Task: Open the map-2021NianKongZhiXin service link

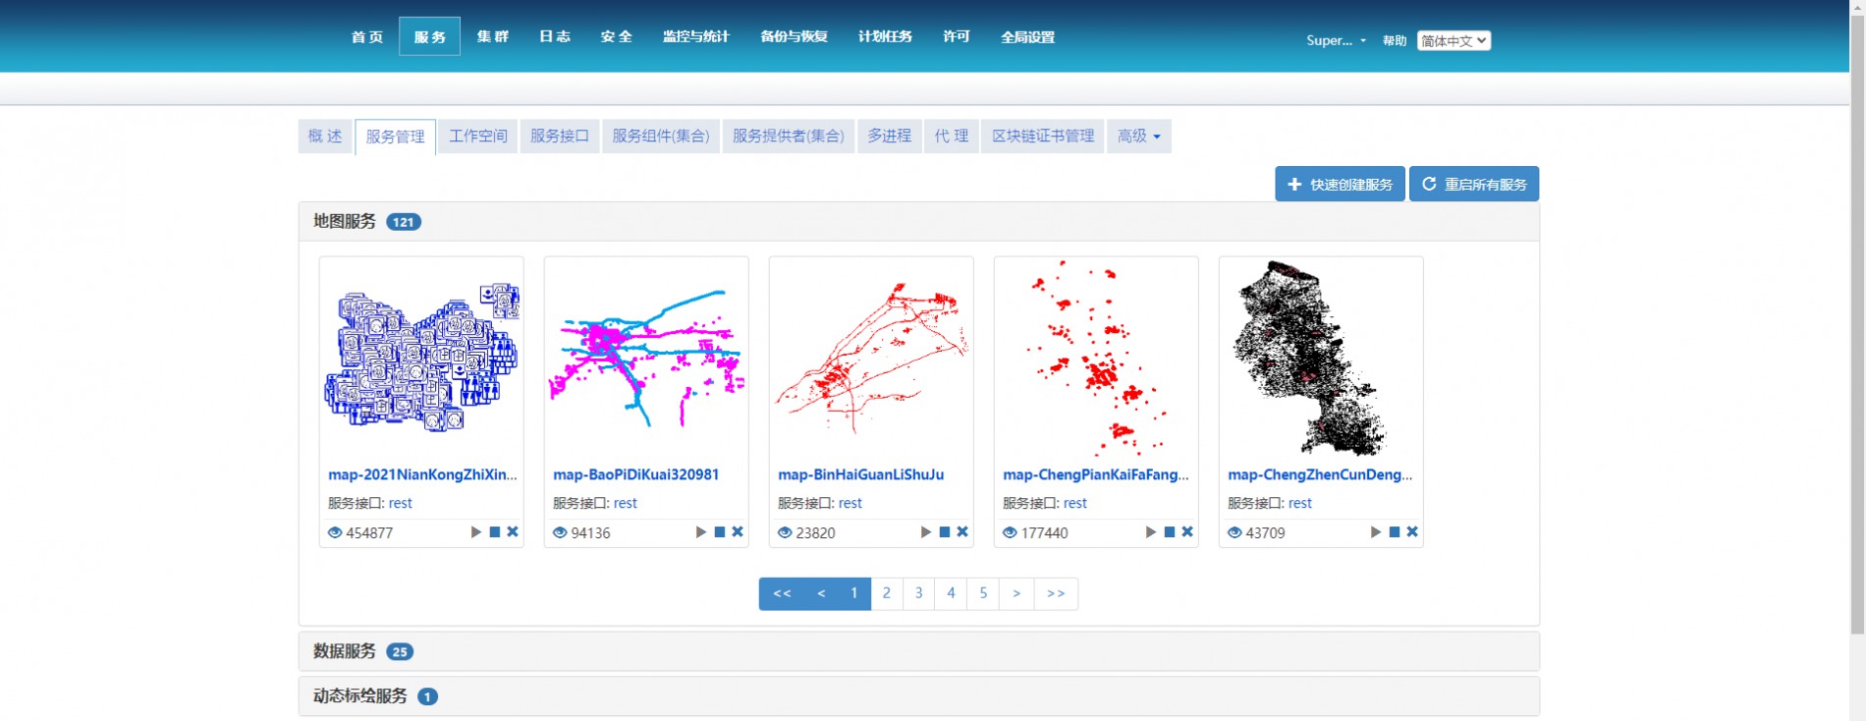Action: pos(422,474)
